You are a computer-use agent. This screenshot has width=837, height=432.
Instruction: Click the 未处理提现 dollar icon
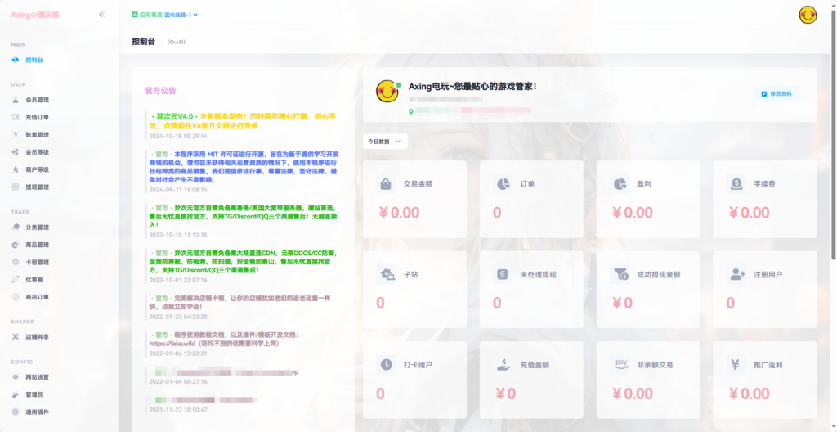[x=503, y=274]
